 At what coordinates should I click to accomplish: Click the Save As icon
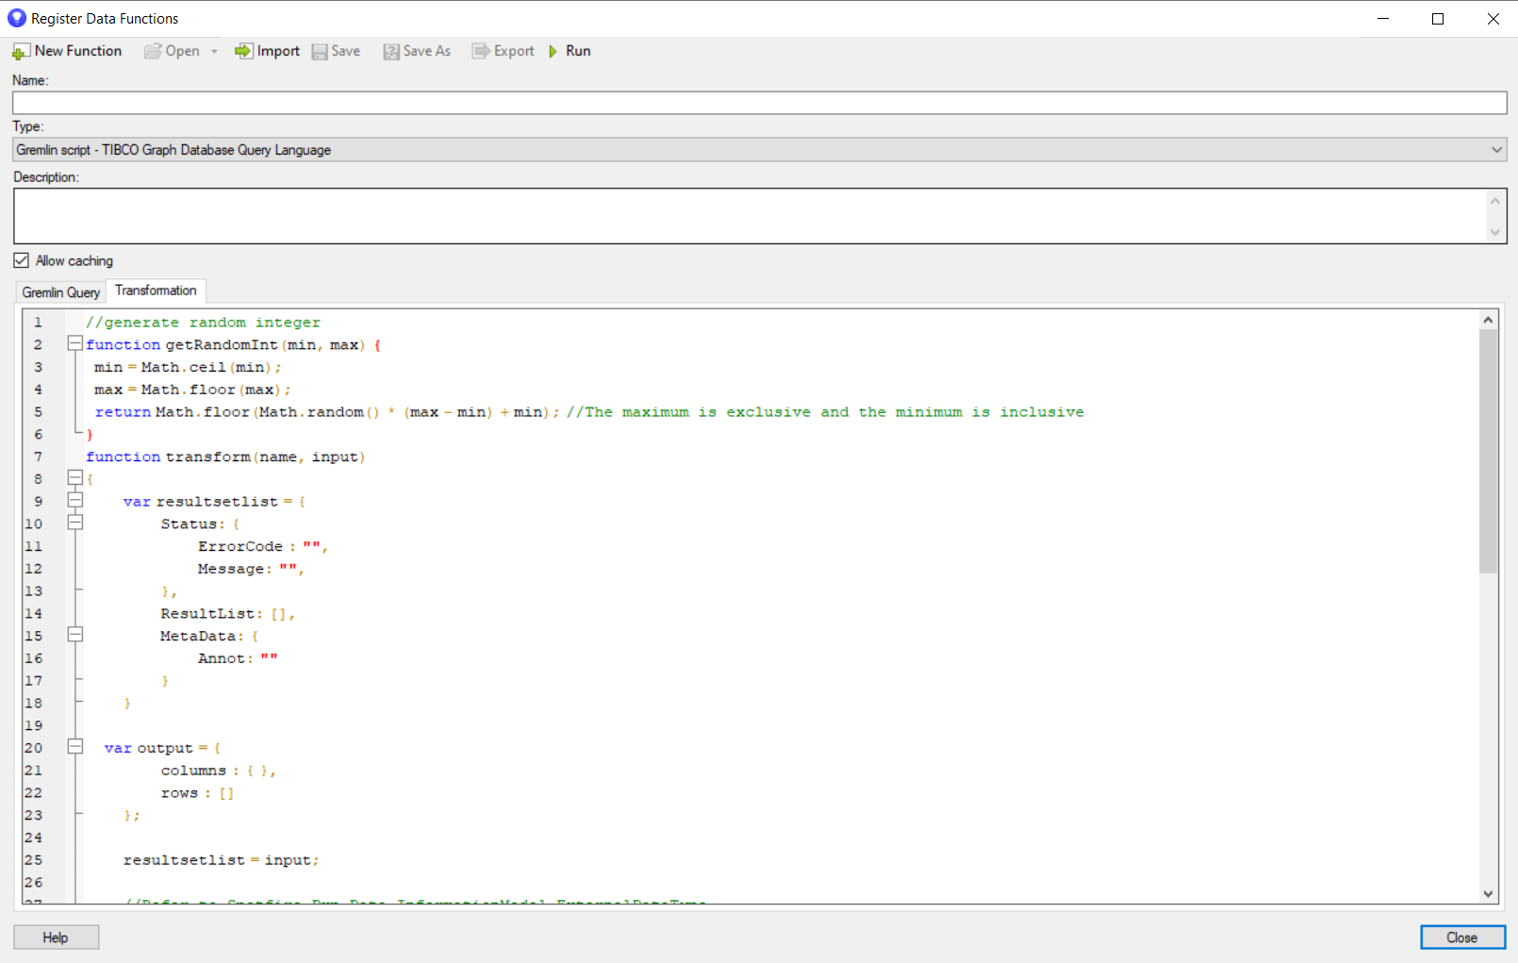(x=391, y=52)
